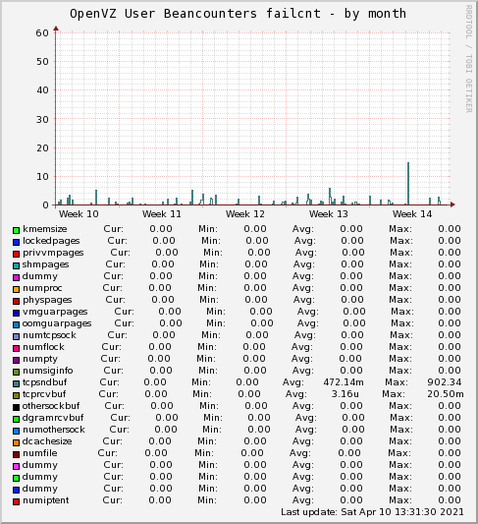This screenshot has height=524, width=478.
Task: Click tcpsndbuf average value '472.14m'
Action: tap(344, 382)
